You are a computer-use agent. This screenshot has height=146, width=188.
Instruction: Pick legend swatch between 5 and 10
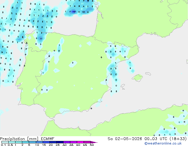(x=32, y=142)
